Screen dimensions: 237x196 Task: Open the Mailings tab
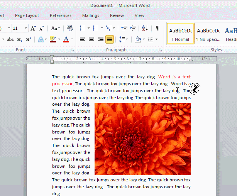(x=90, y=15)
